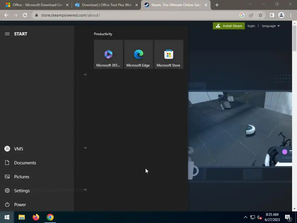Click the Google icon in address bar
The width and height of the screenshot is (297, 223).
click(242, 15)
